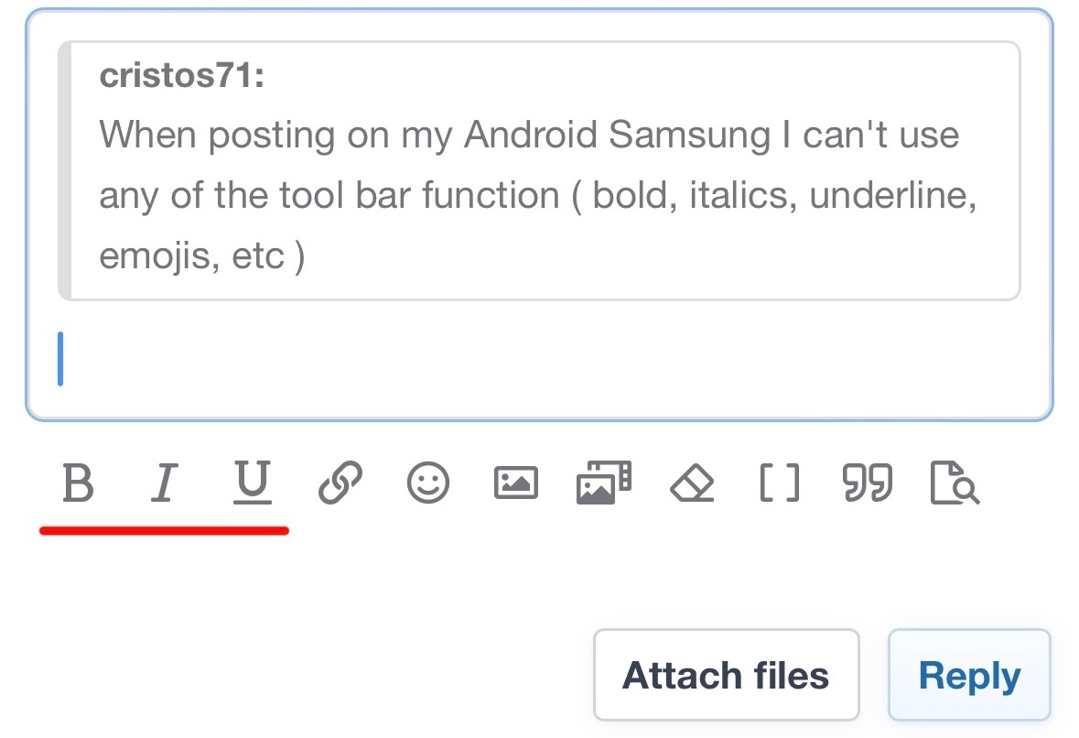Place cursor on the empty line below the quote
The image size is (1079, 738).
[458, 359]
